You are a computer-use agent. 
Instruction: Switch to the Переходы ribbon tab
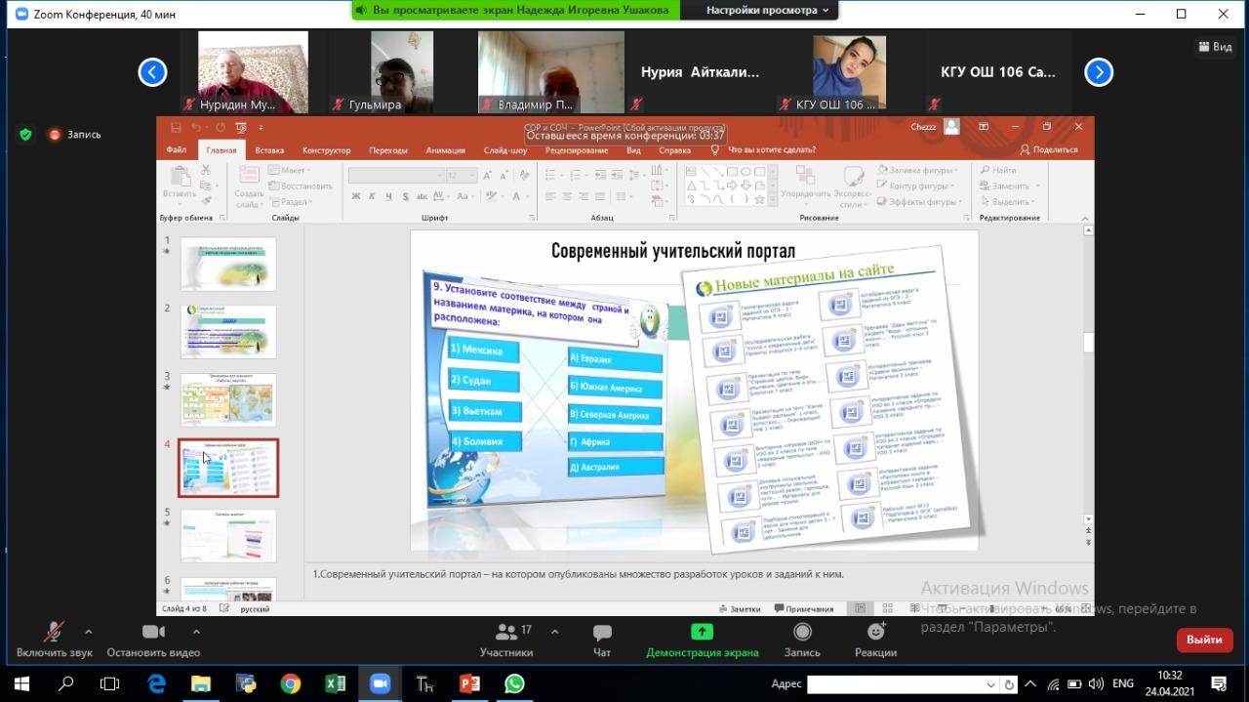pos(388,150)
